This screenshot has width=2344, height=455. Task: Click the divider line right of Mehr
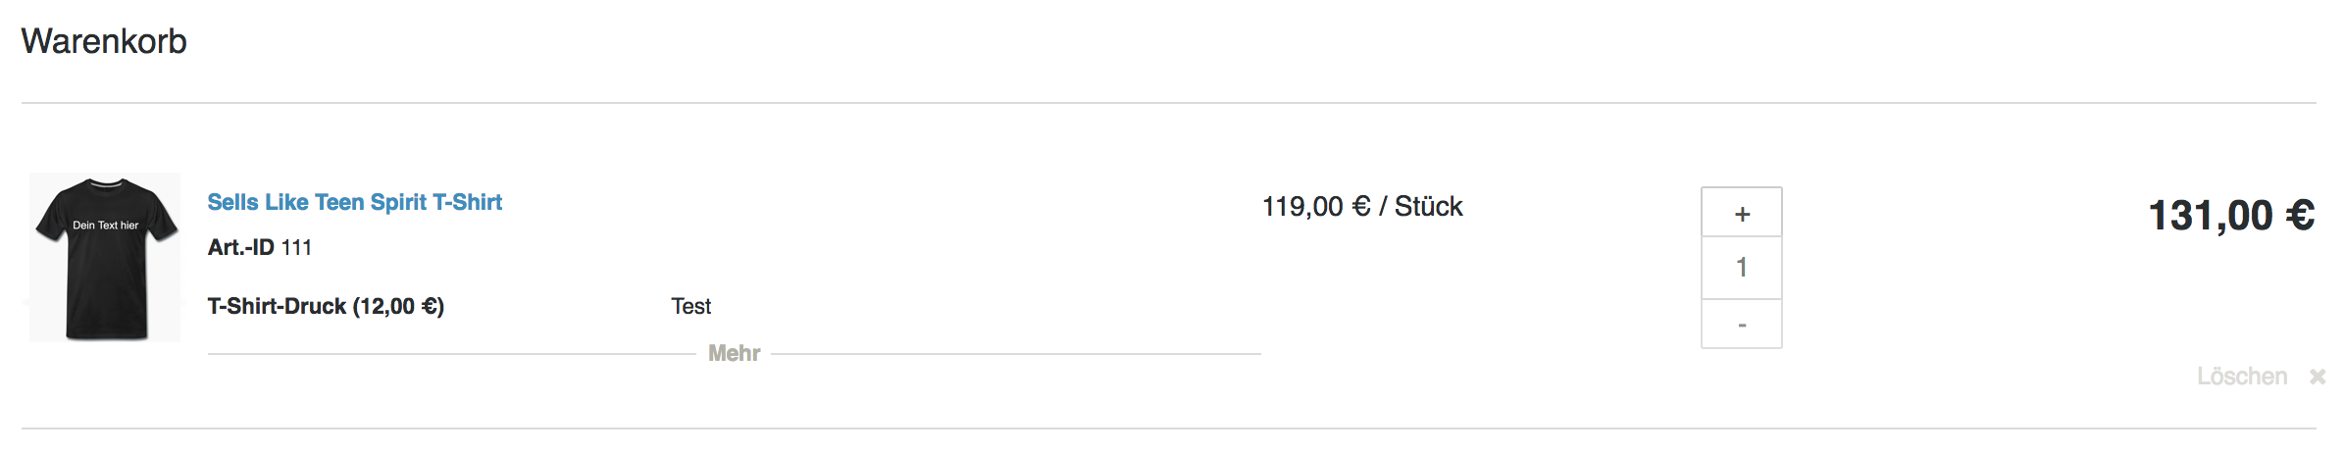(1015, 354)
